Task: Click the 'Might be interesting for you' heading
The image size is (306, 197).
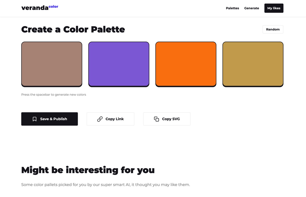Action: point(88,170)
